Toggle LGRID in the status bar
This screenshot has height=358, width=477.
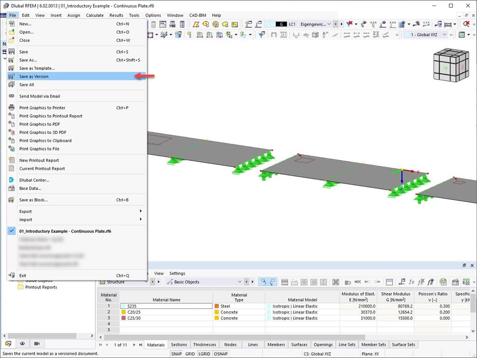(x=204, y=354)
